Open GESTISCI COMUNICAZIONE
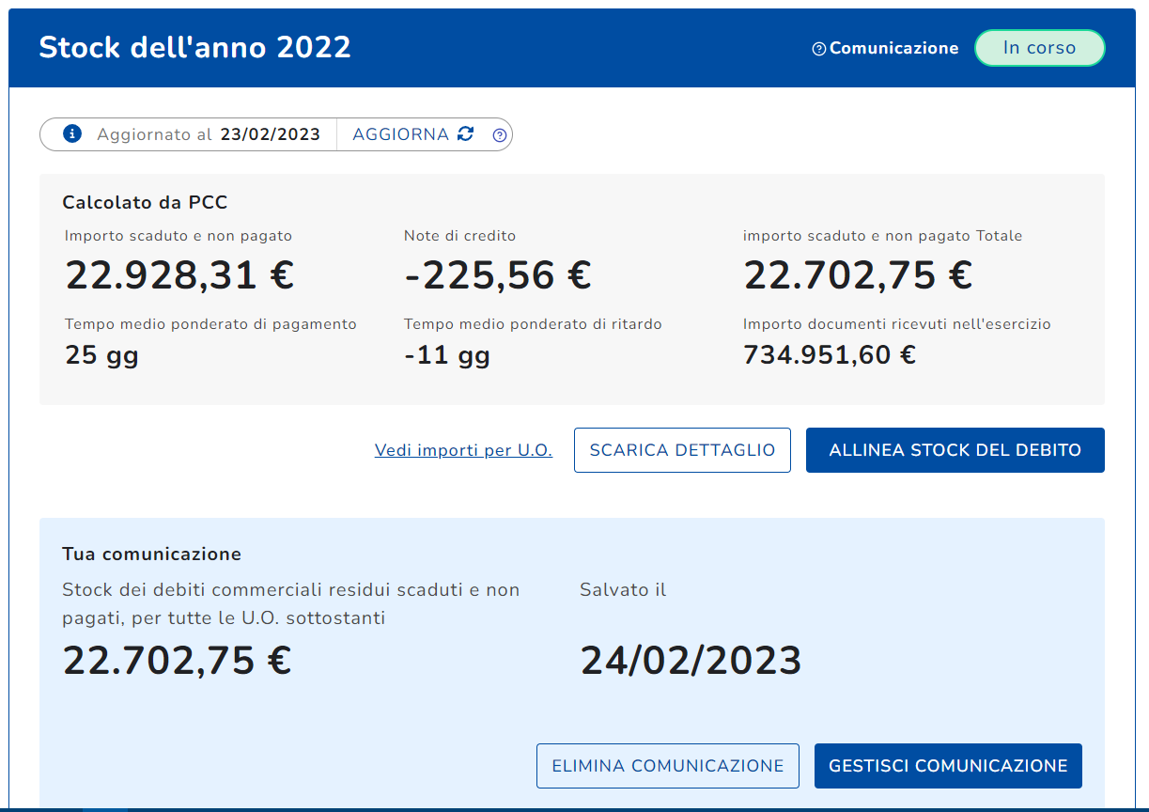1149x812 pixels. point(948,766)
